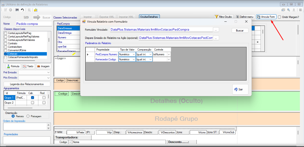Open Comparação dropdown for PedCompra.Numero
This screenshot has width=304, height=147.
pos(150,55)
